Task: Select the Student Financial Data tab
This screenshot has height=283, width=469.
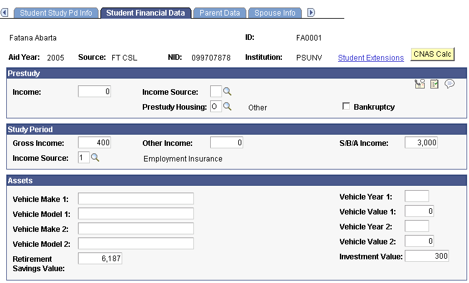Action: point(146,13)
